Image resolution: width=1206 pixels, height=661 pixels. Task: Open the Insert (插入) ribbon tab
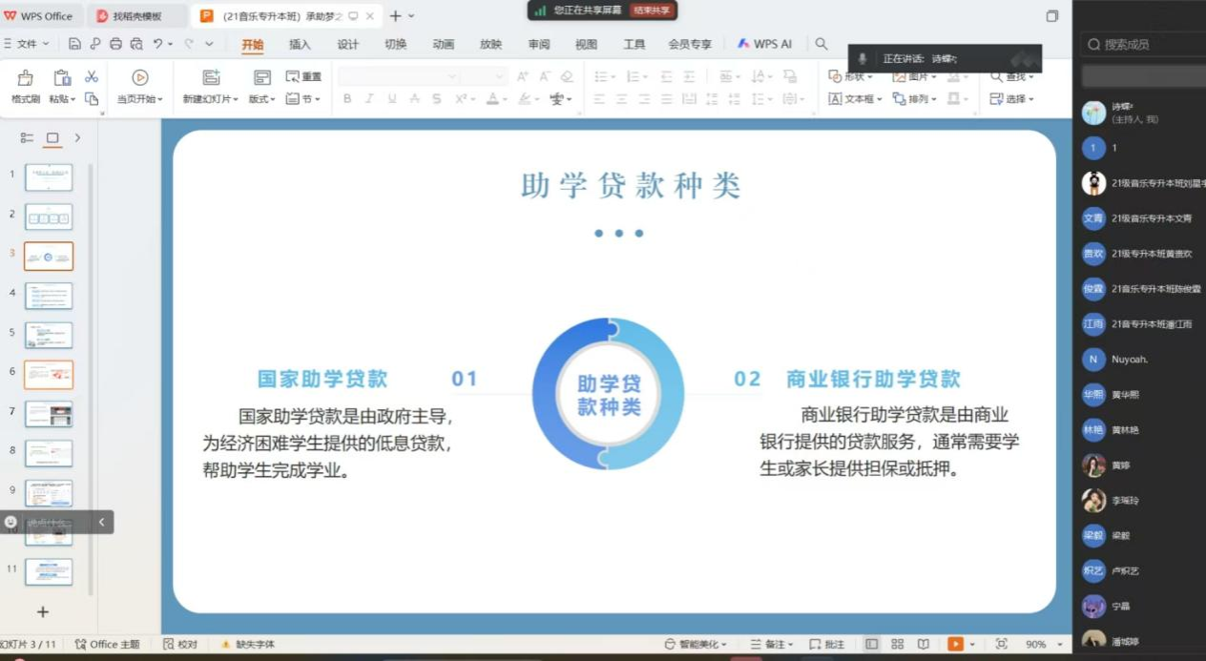click(x=300, y=45)
